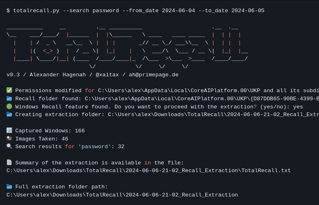Click the Captured Windows count 166
The height and width of the screenshot is (205, 319).
80,131
